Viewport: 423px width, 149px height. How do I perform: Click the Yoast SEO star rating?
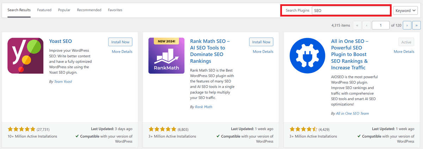pos(22,129)
